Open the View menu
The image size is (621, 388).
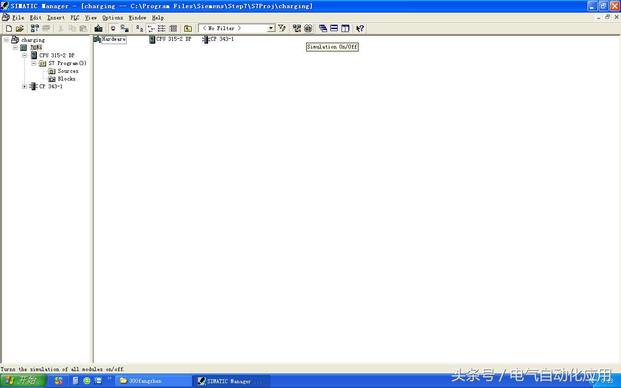coord(91,17)
